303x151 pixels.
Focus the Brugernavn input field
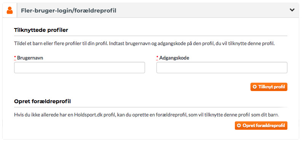80,68
